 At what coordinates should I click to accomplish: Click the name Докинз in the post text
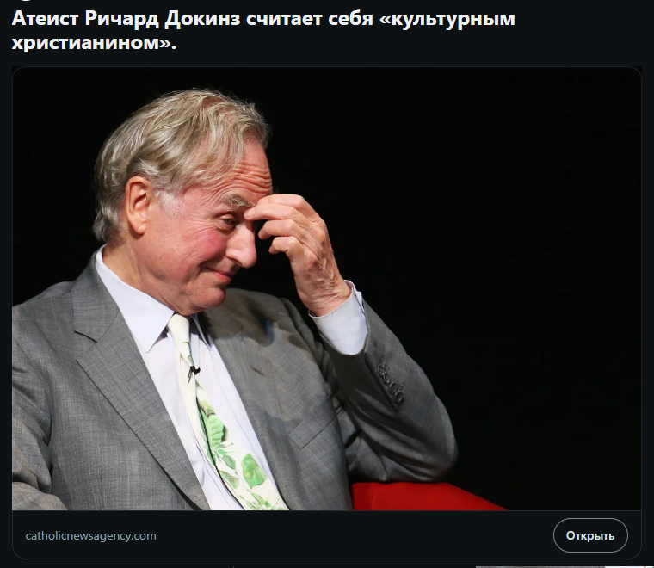coord(202,20)
